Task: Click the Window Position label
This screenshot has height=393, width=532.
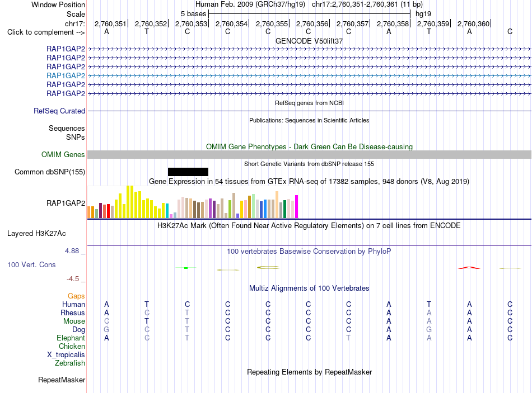Action: tap(58, 4)
